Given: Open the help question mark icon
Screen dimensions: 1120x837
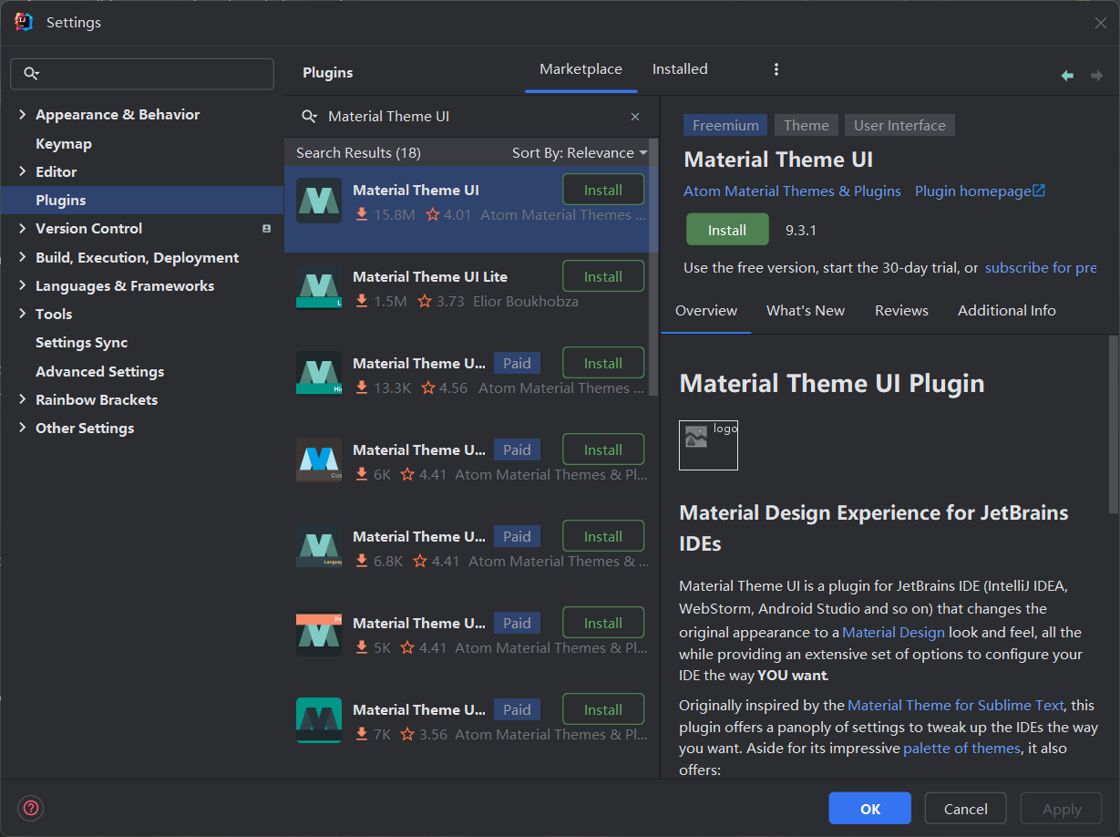Looking at the screenshot, I should 31,808.
